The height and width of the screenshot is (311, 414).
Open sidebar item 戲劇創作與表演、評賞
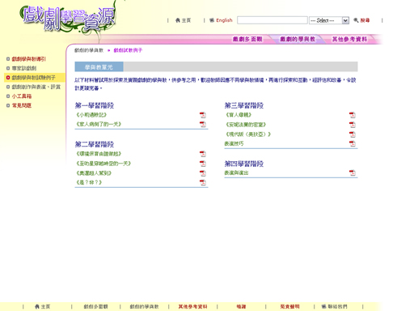click(36, 87)
